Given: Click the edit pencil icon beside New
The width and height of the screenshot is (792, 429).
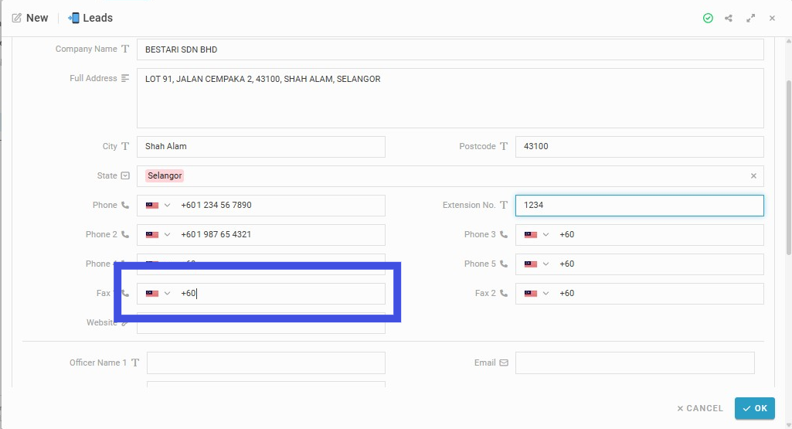Looking at the screenshot, I should [x=17, y=19].
